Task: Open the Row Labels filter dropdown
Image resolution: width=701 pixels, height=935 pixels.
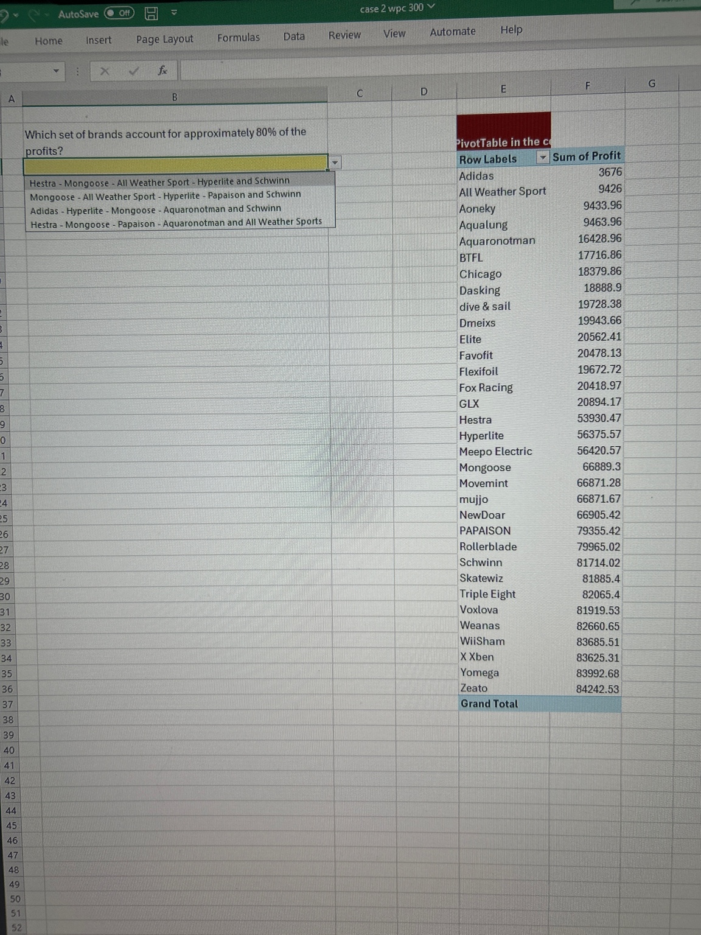Action: coord(542,158)
